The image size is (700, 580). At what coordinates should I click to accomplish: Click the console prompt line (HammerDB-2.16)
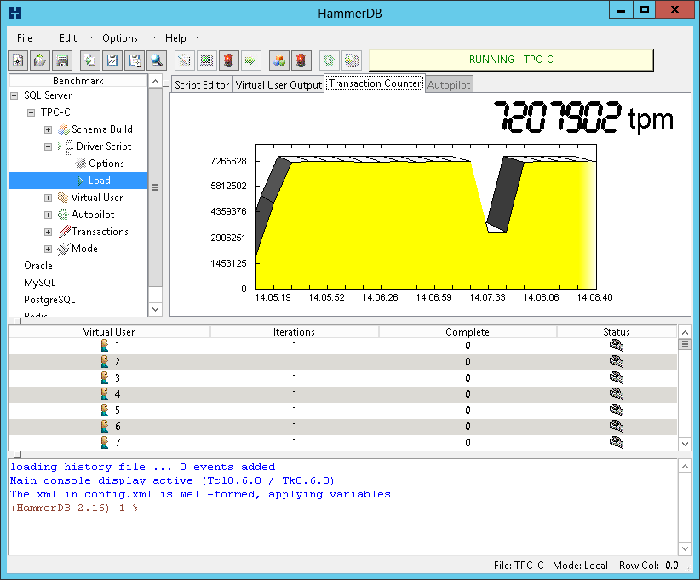click(74, 508)
